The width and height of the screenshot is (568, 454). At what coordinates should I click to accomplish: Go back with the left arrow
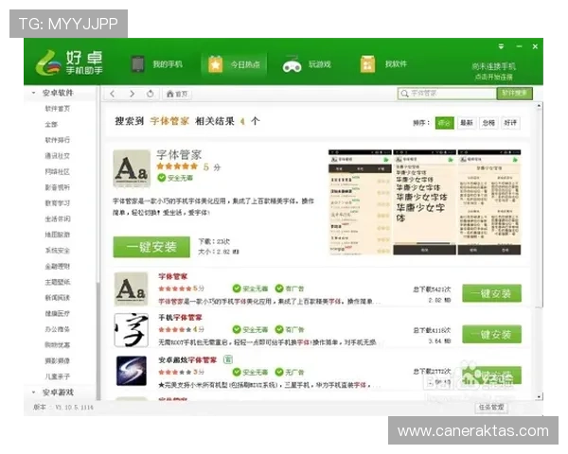(x=113, y=95)
